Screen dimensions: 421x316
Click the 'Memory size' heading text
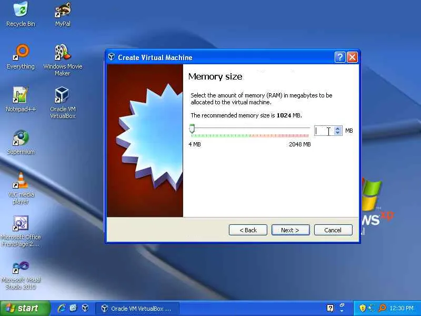[x=215, y=76]
